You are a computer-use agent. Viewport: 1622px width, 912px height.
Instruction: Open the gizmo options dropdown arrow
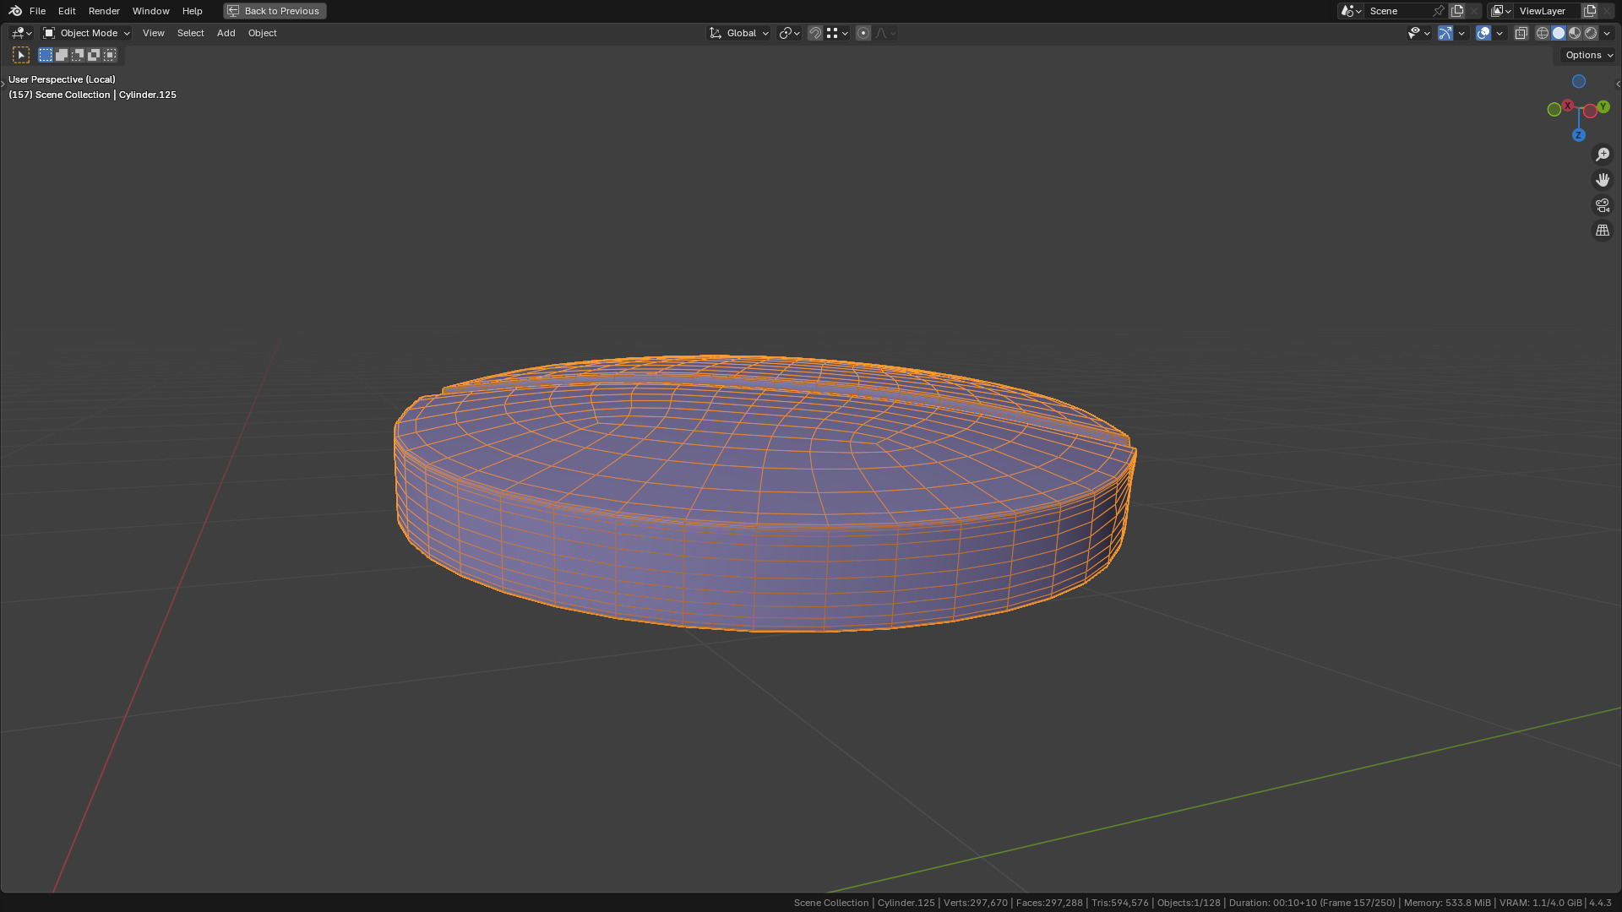pyautogui.click(x=1461, y=33)
